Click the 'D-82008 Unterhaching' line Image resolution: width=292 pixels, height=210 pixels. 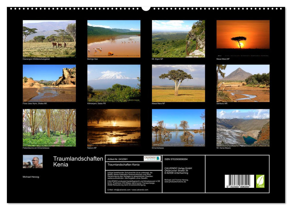[176, 173]
